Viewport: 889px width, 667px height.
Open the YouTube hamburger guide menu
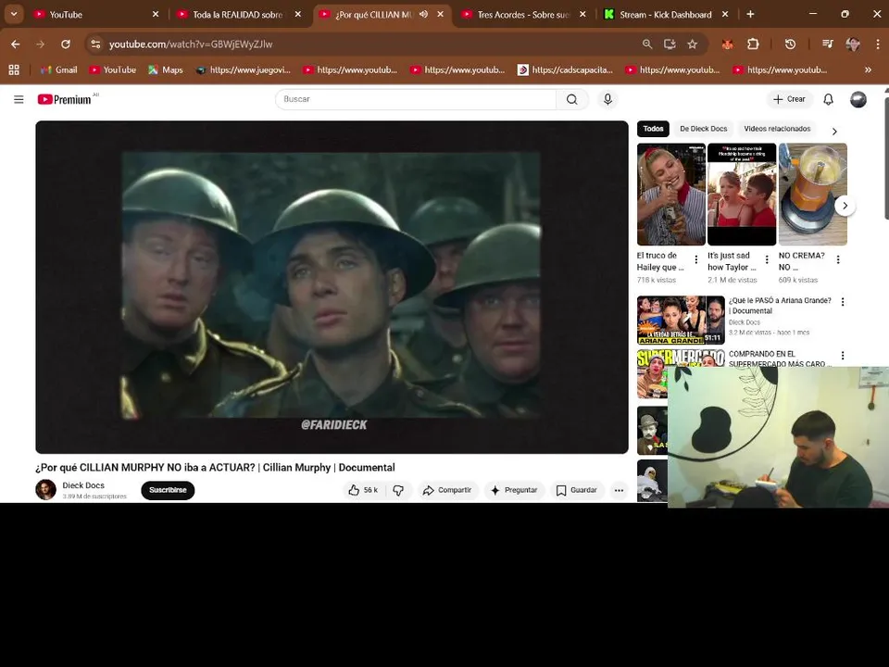click(19, 100)
